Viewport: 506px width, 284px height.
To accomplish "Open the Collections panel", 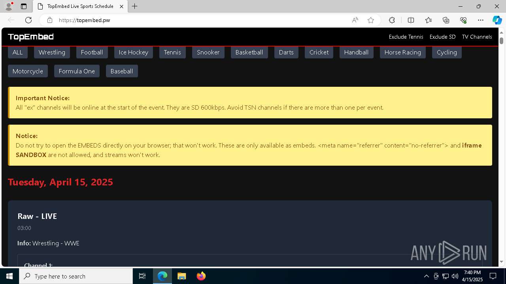I will point(446,20).
